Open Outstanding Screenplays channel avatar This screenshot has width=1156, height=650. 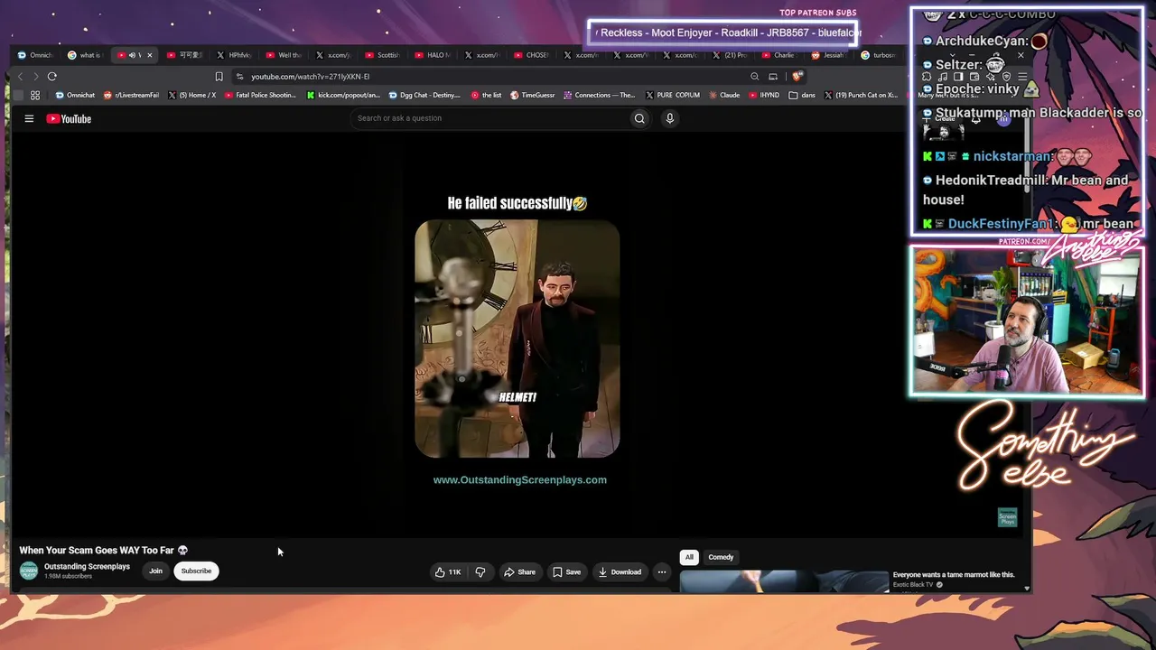pyautogui.click(x=29, y=571)
